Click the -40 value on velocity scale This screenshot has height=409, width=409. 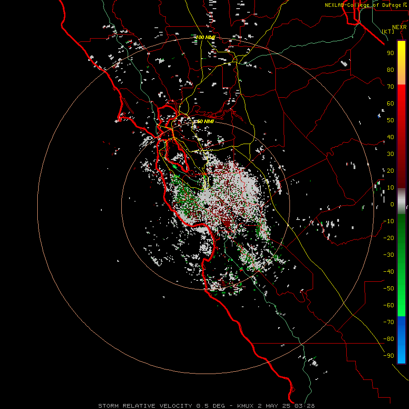click(389, 272)
